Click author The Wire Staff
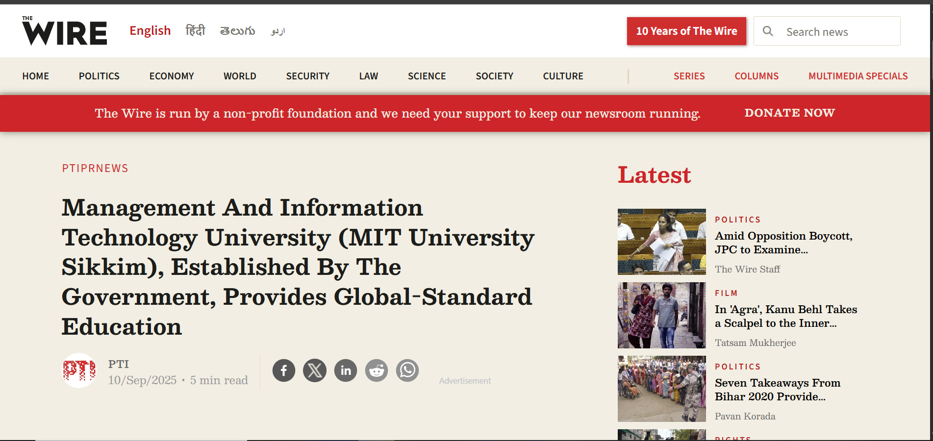 coord(747,269)
